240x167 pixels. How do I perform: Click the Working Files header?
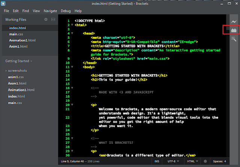tap(16, 19)
